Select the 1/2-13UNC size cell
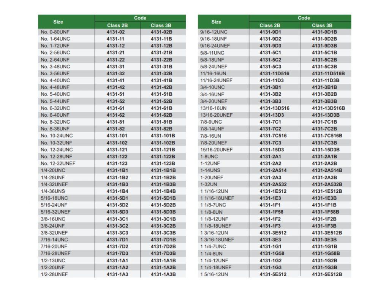The image size is (389, 292). 53,260
